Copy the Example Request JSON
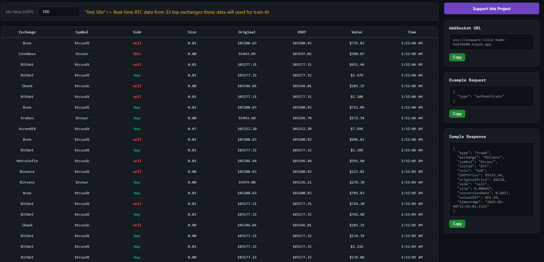544x262 pixels. [x=457, y=114]
